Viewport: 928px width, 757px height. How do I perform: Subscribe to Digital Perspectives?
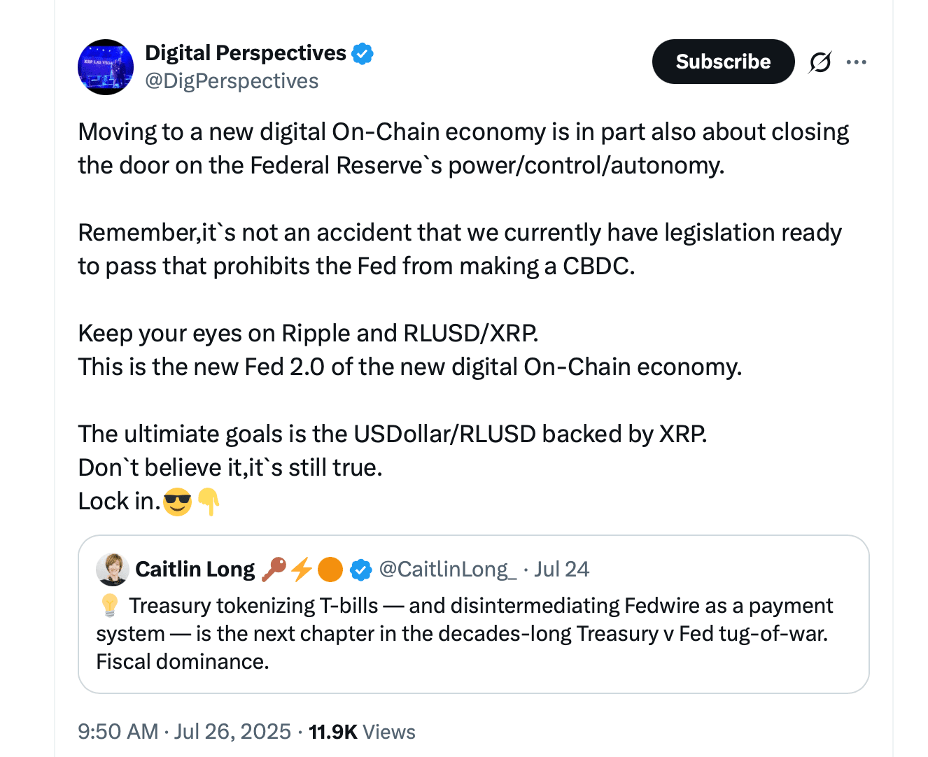click(723, 62)
